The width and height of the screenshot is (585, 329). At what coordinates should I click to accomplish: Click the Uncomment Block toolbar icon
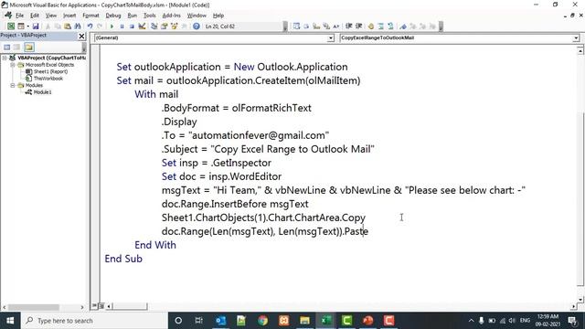pyautogui.click(x=390, y=27)
